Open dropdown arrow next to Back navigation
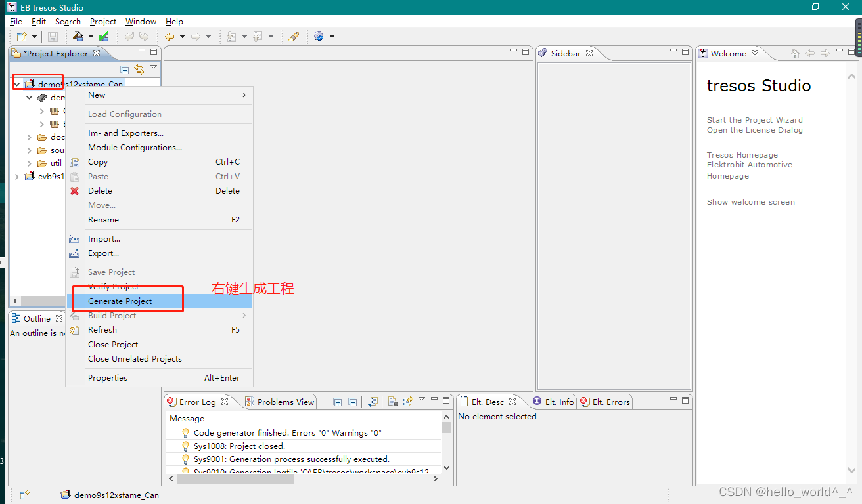 tap(182, 37)
